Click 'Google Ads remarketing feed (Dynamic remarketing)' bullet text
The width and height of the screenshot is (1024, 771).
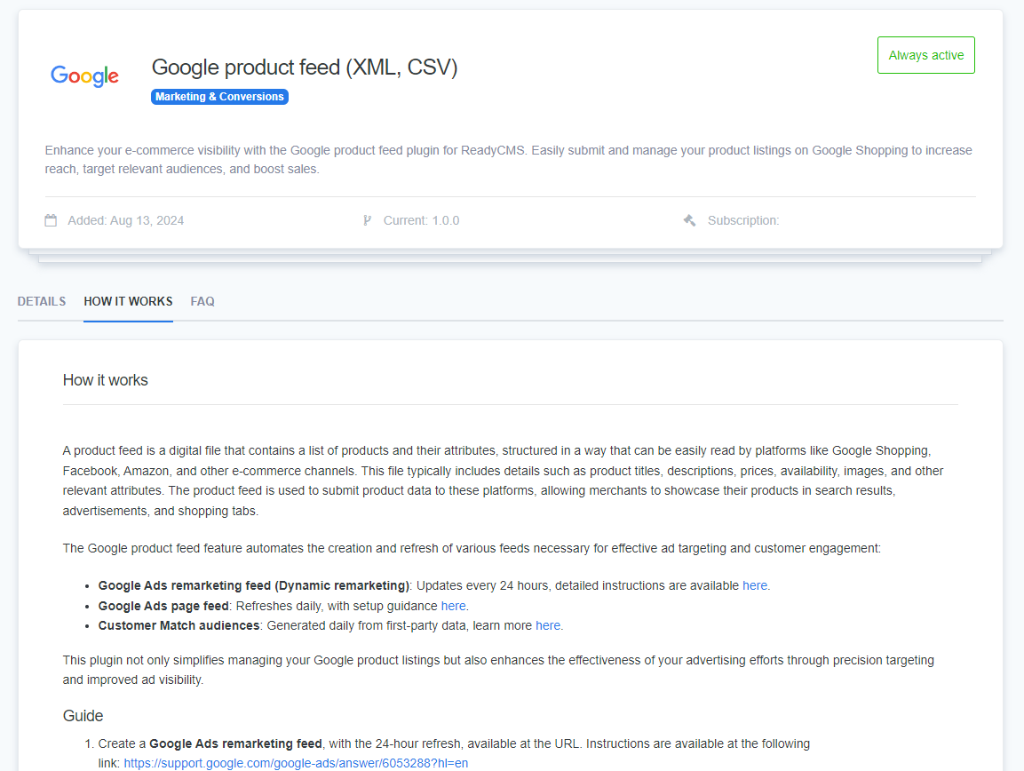(253, 585)
